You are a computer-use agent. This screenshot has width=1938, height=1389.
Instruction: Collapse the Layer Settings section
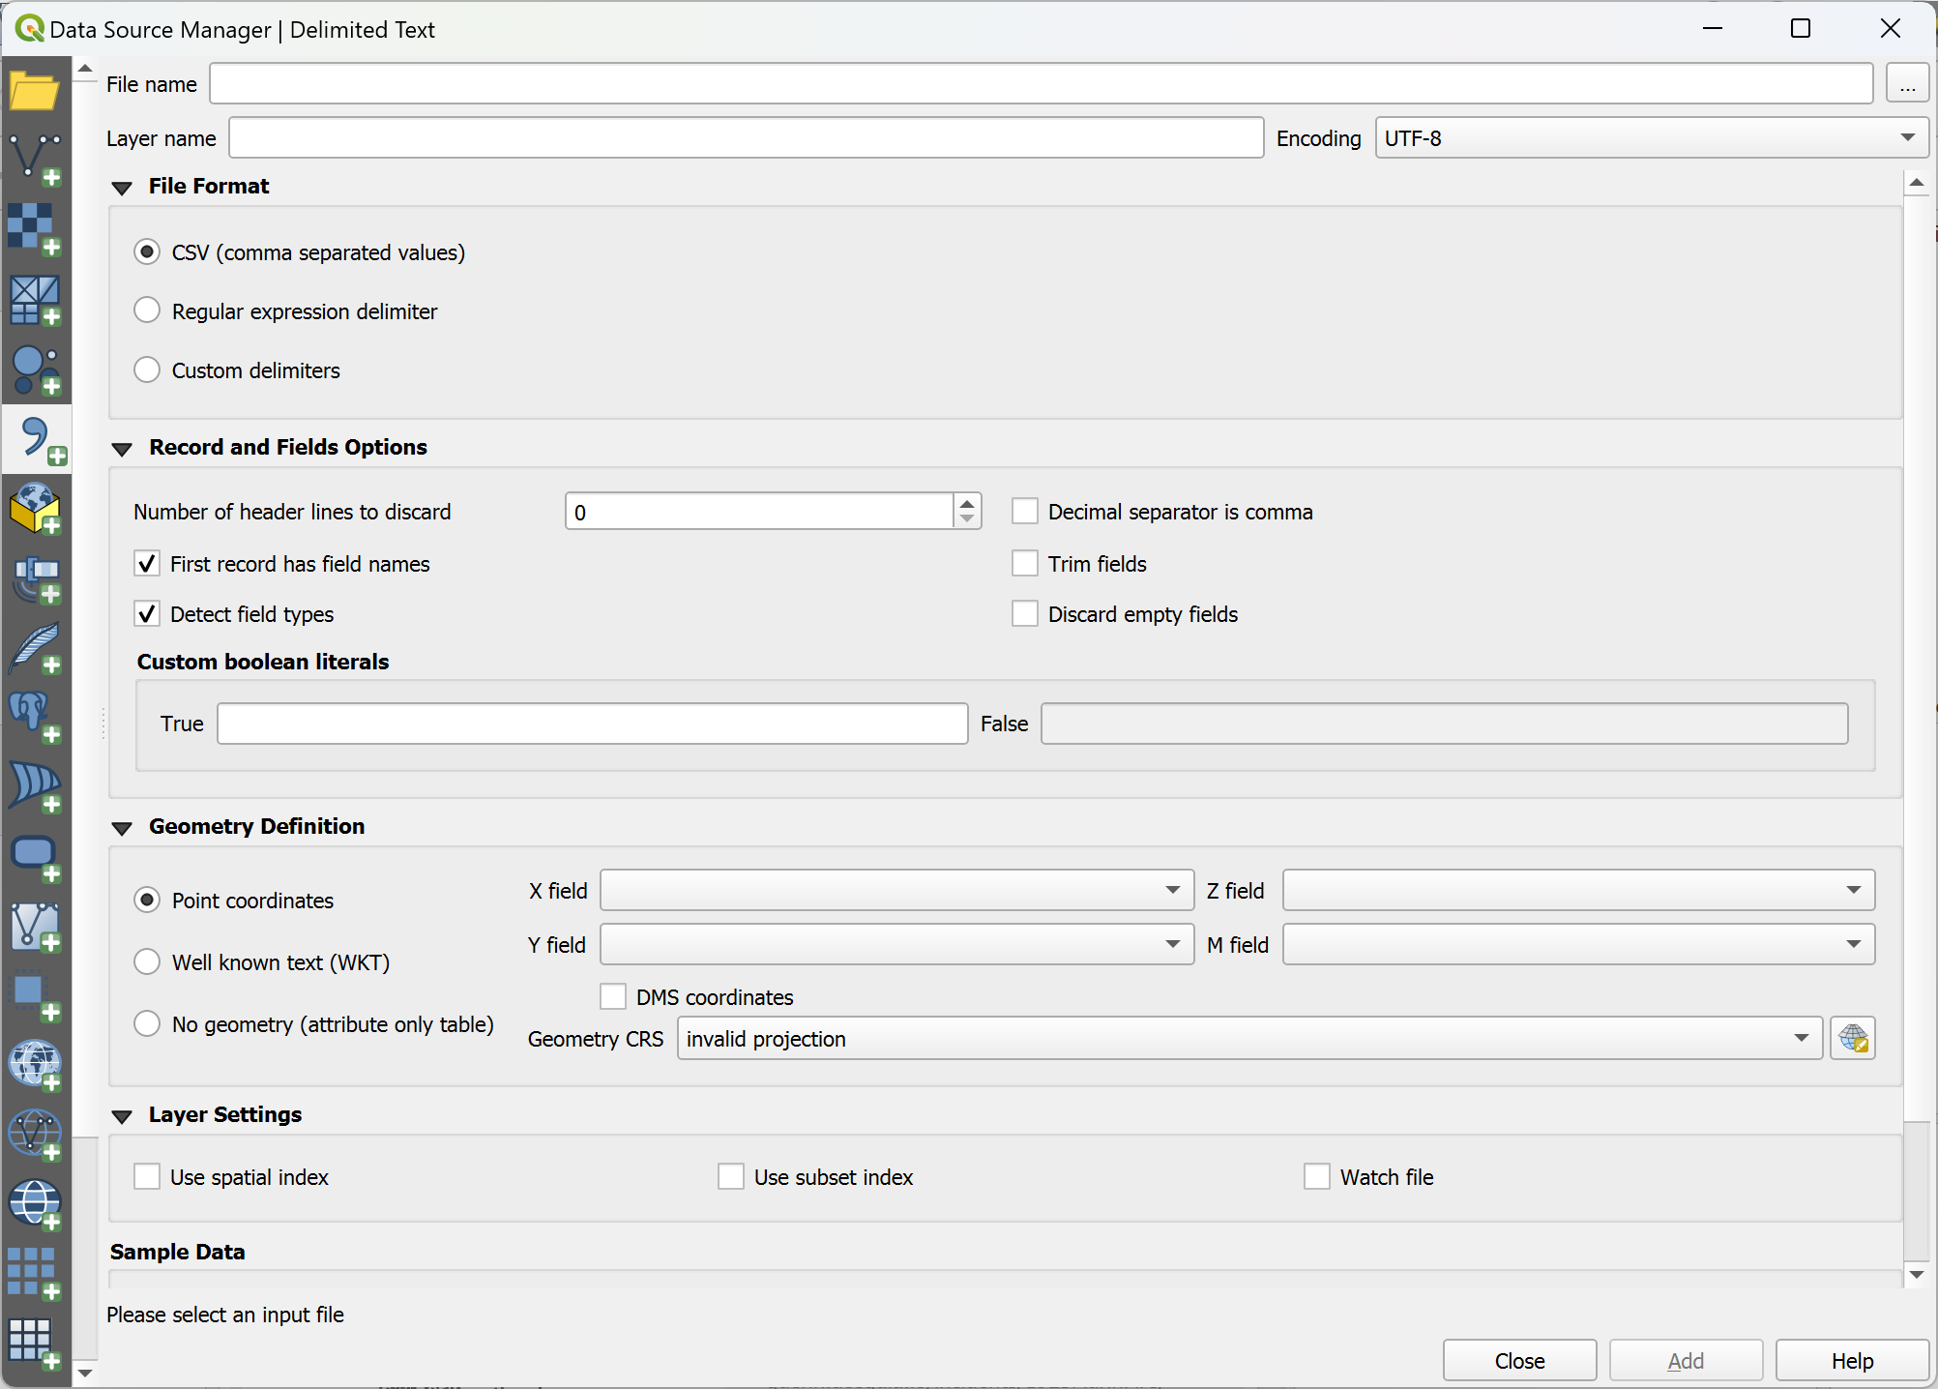point(122,1116)
